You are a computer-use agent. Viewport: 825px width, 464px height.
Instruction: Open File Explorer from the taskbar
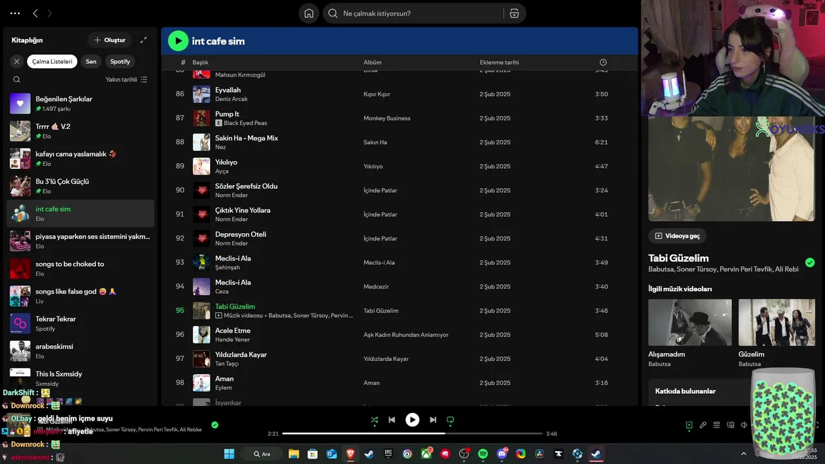(x=294, y=454)
